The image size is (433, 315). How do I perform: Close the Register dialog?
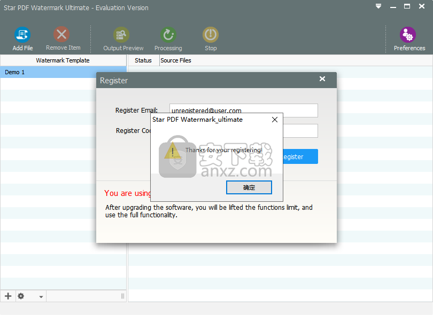tap(322, 79)
